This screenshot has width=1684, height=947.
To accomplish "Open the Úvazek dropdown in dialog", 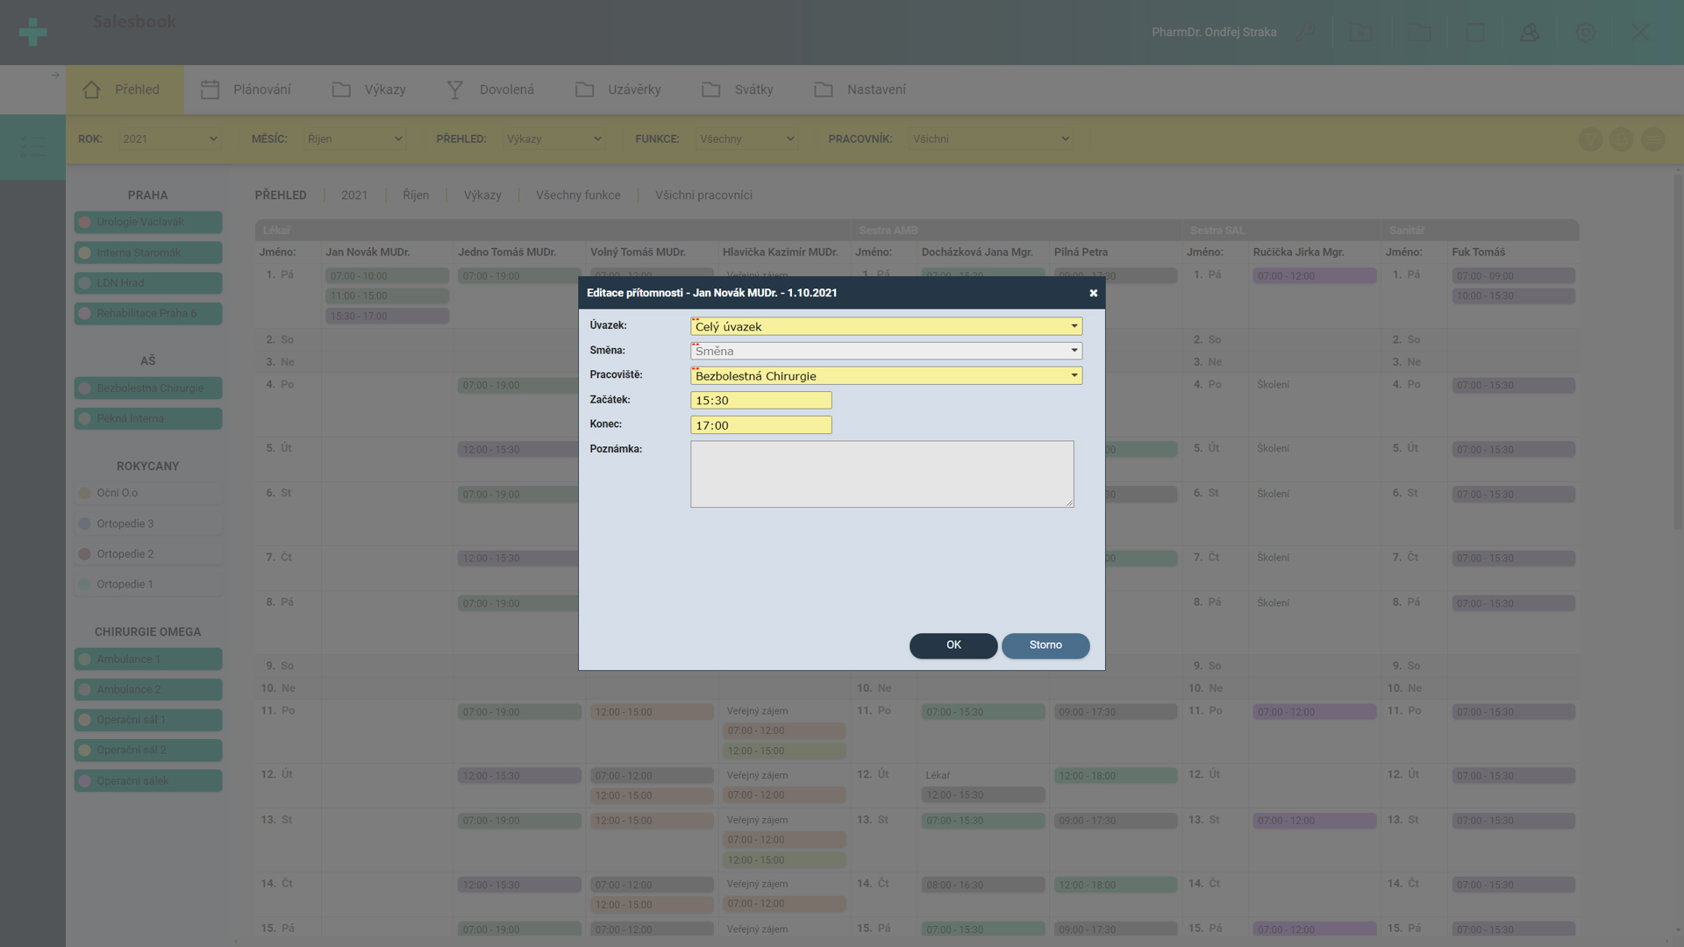I will point(886,326).
